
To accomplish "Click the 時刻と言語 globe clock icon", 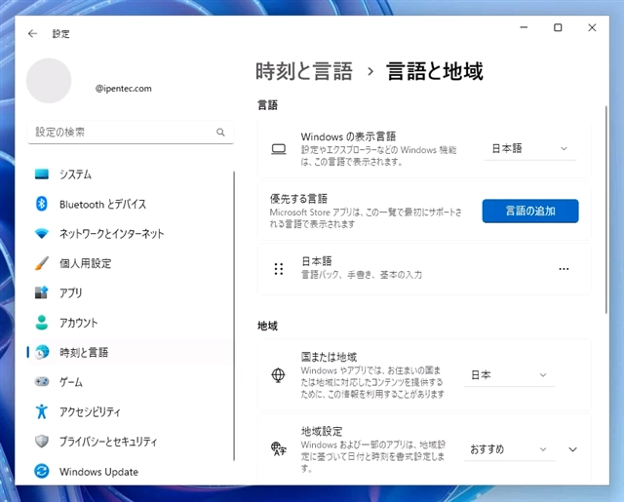I will tap(42, 352).
